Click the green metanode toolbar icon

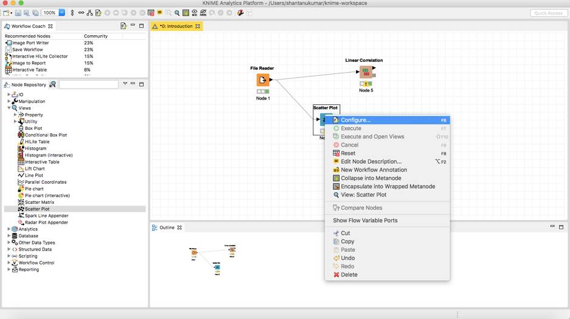(x=186, y=13)
